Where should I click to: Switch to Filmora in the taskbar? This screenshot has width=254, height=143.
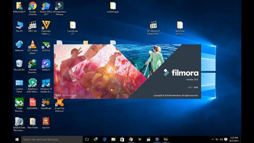tap(157, 139)
